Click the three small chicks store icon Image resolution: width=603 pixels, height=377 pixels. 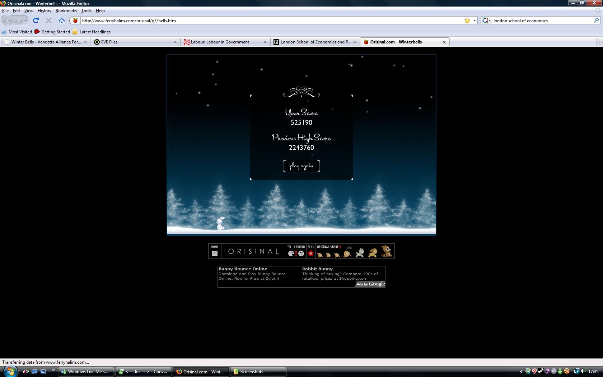click(328, 255)
